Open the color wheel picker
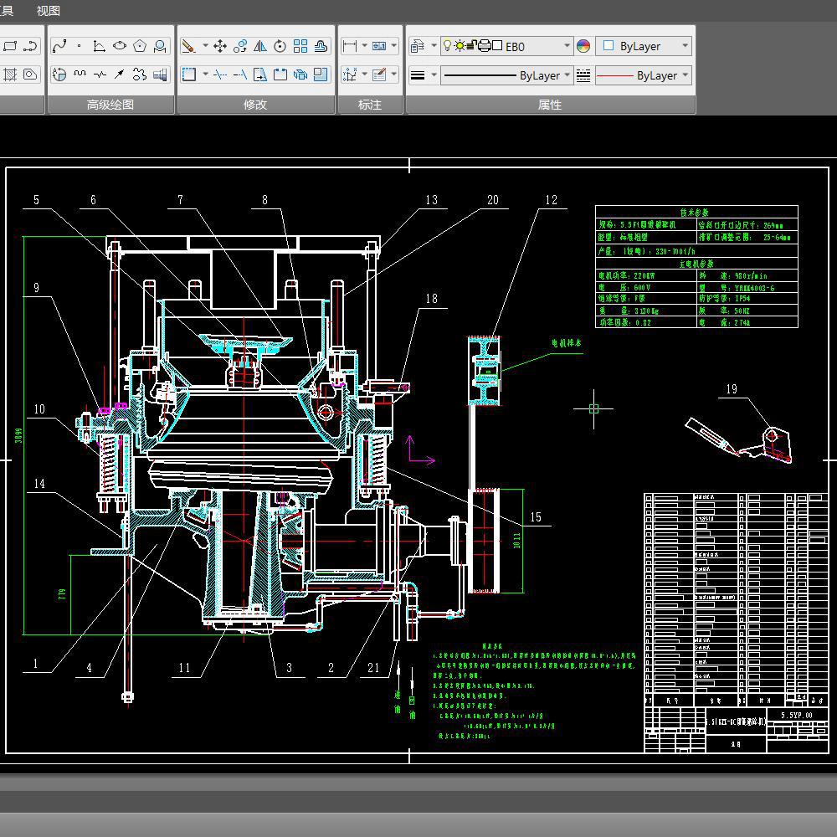This screenshot has height=837, width=837. tap(583, 46)
